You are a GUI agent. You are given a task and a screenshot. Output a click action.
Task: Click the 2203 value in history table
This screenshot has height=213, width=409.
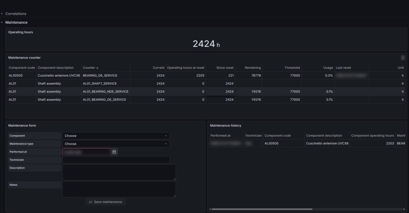[390, 144]
